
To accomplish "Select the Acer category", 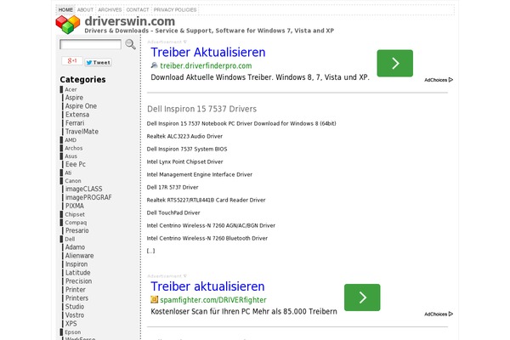I will tap(71, 89).
